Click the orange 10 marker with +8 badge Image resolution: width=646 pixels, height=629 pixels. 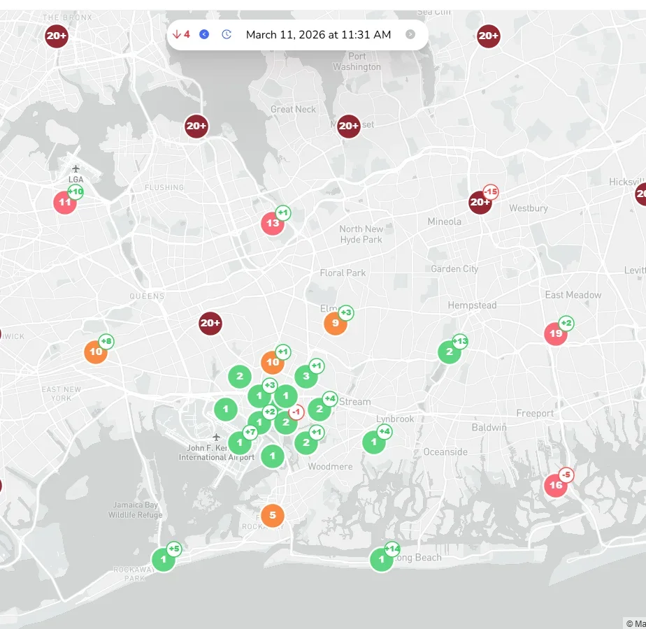(x=96, y=352)
